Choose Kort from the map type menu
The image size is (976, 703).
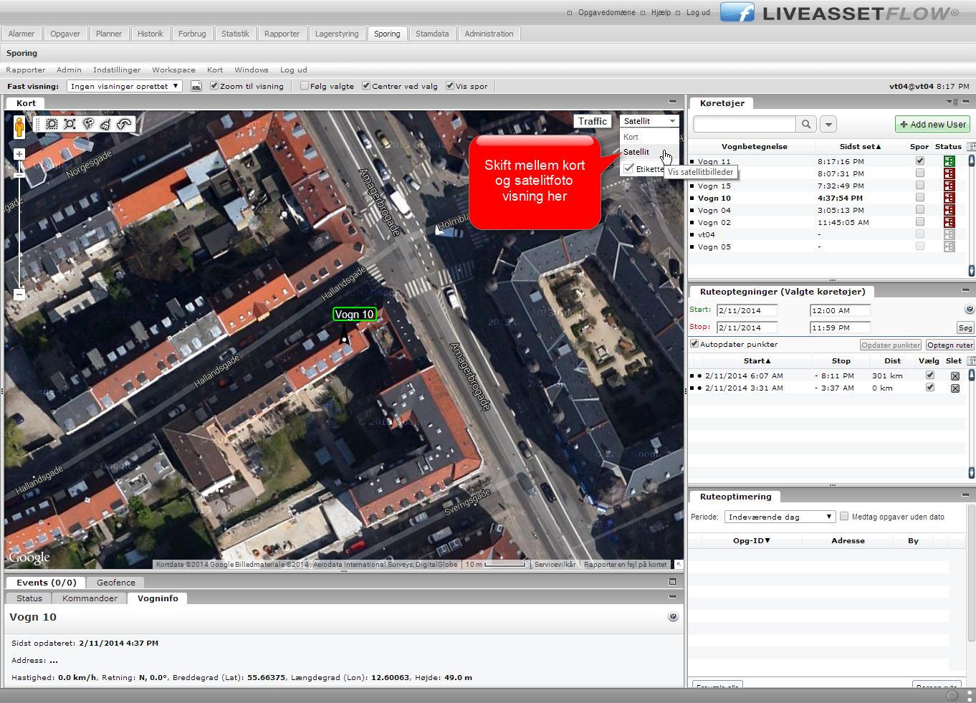point(631,137)
